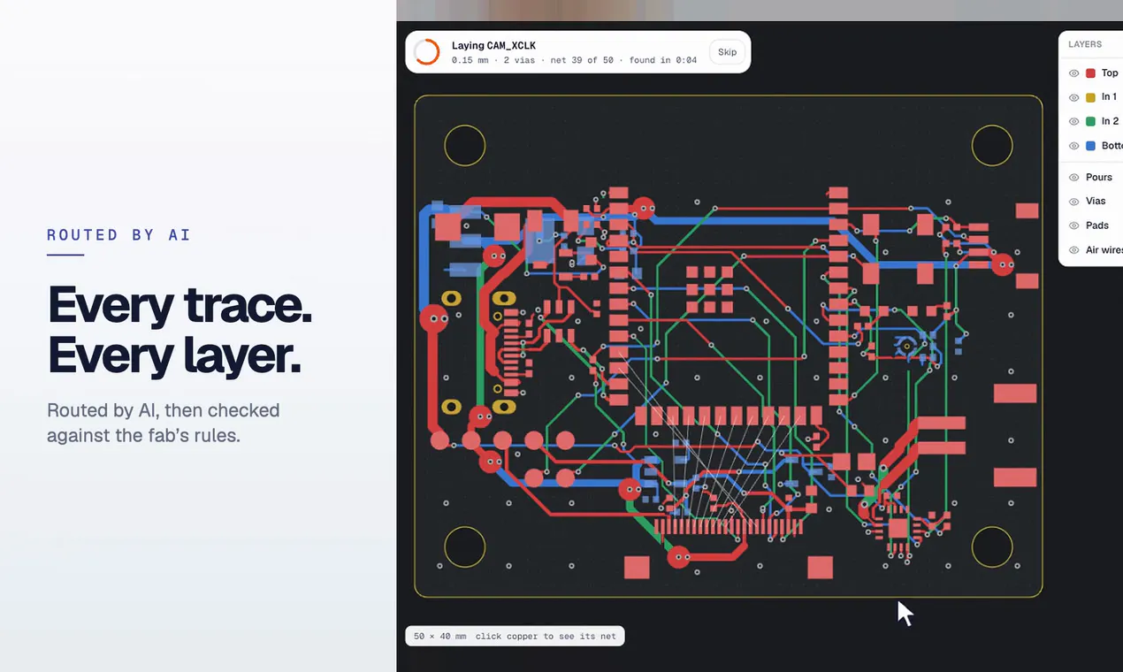
Task: Toggle Air wires visibility eye icon
Action: pyautogui.click(x=1073, y=250)
